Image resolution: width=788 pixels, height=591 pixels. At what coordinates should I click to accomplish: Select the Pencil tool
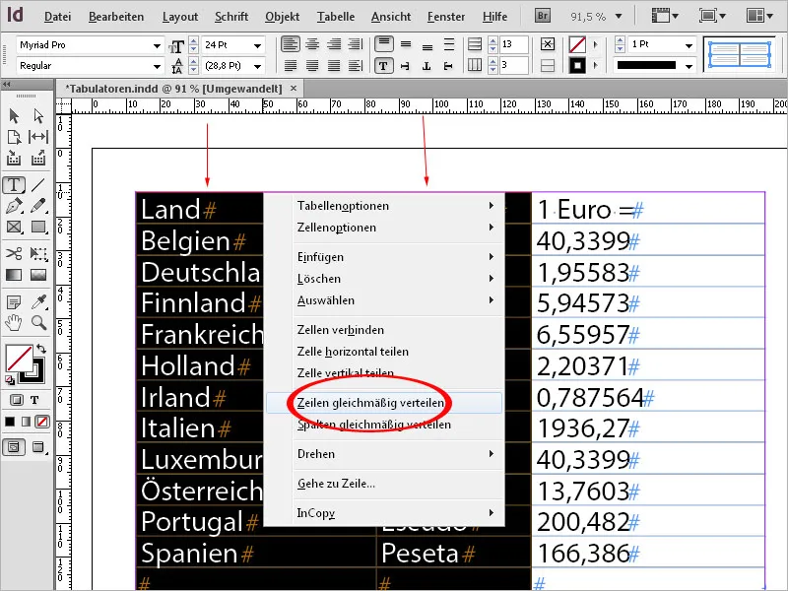coord(38,206)
